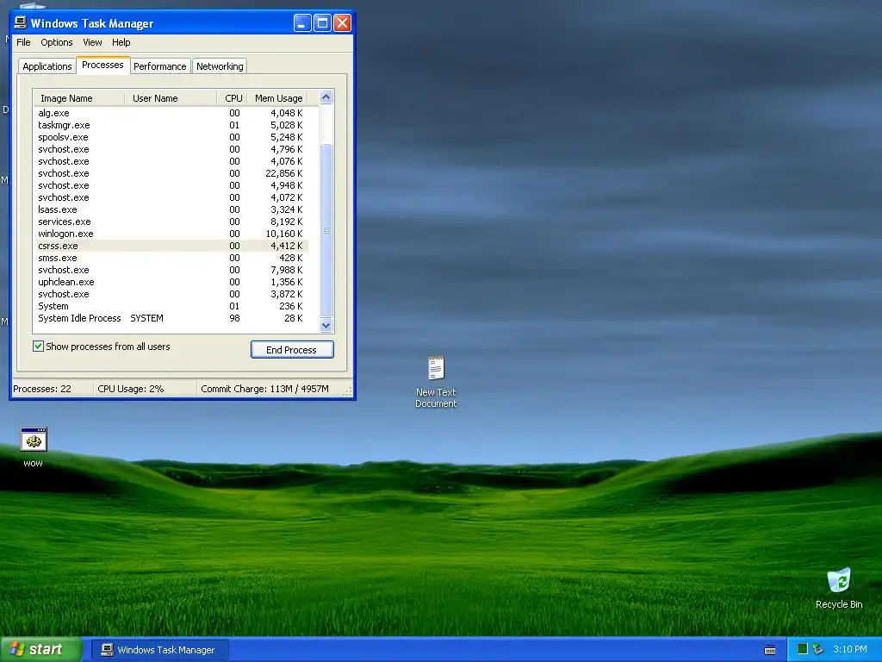Select the taskmgr.exe process
Screen dimensions: 882x662
171,125
